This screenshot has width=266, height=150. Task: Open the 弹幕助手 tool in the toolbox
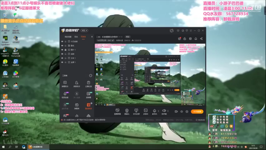tap(65, 84)
